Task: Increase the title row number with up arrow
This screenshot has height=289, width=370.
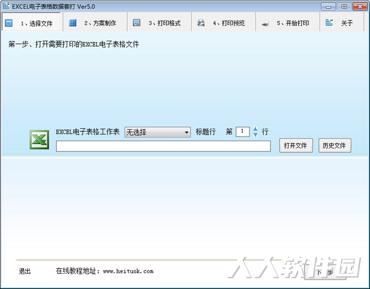Action: point(255,129)
